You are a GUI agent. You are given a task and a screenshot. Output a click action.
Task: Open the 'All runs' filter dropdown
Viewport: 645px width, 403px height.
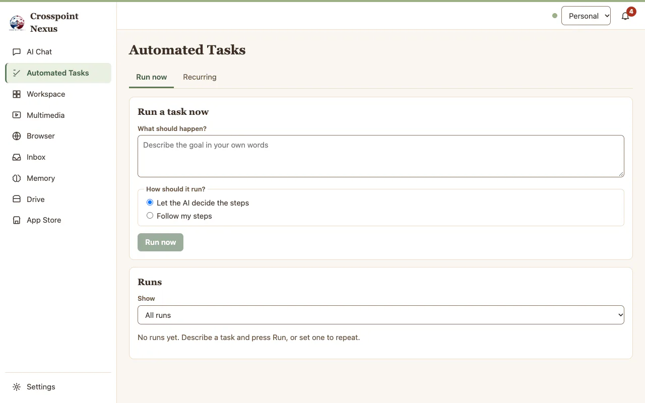pyautogui.click(x=381, y=315)
